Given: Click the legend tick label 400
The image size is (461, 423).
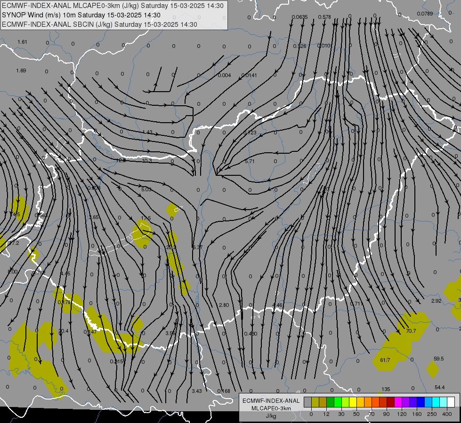Looking at the screenshot, I should tap(447, 414).
